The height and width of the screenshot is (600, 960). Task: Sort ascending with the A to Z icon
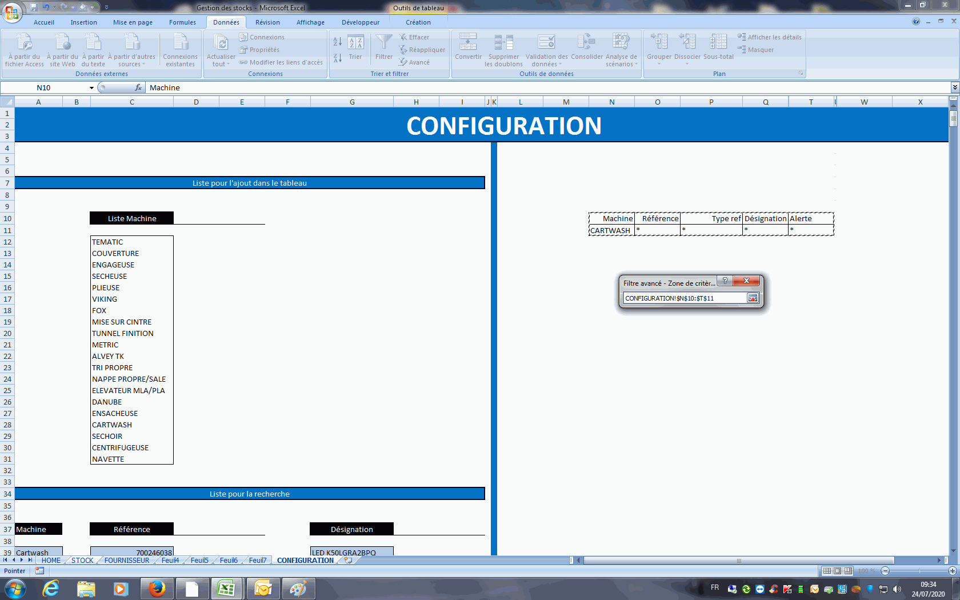pos(338,42)
